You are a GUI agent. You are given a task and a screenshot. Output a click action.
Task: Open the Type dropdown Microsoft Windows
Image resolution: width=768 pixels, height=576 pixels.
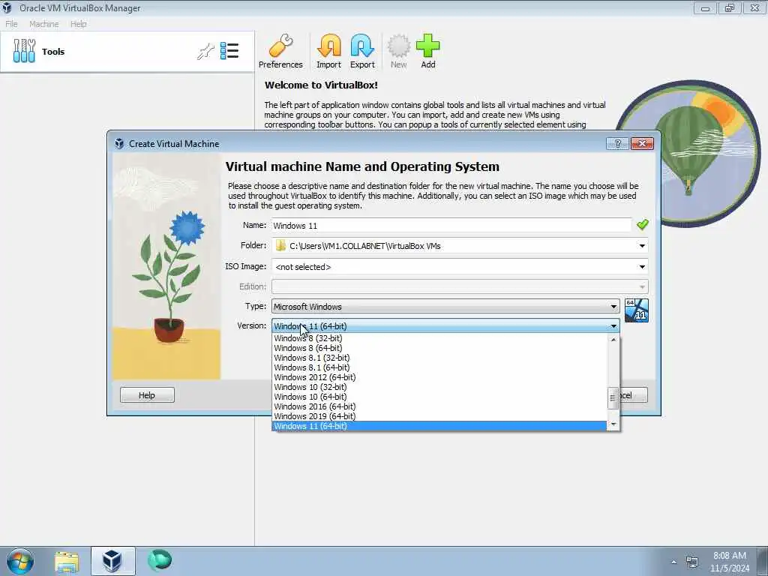point(445,307)
